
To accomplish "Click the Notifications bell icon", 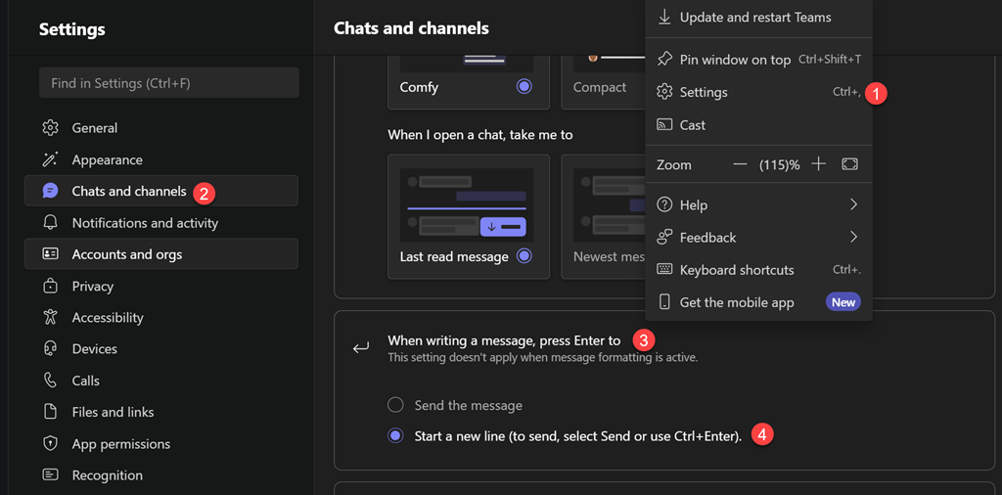I will 51,223.
